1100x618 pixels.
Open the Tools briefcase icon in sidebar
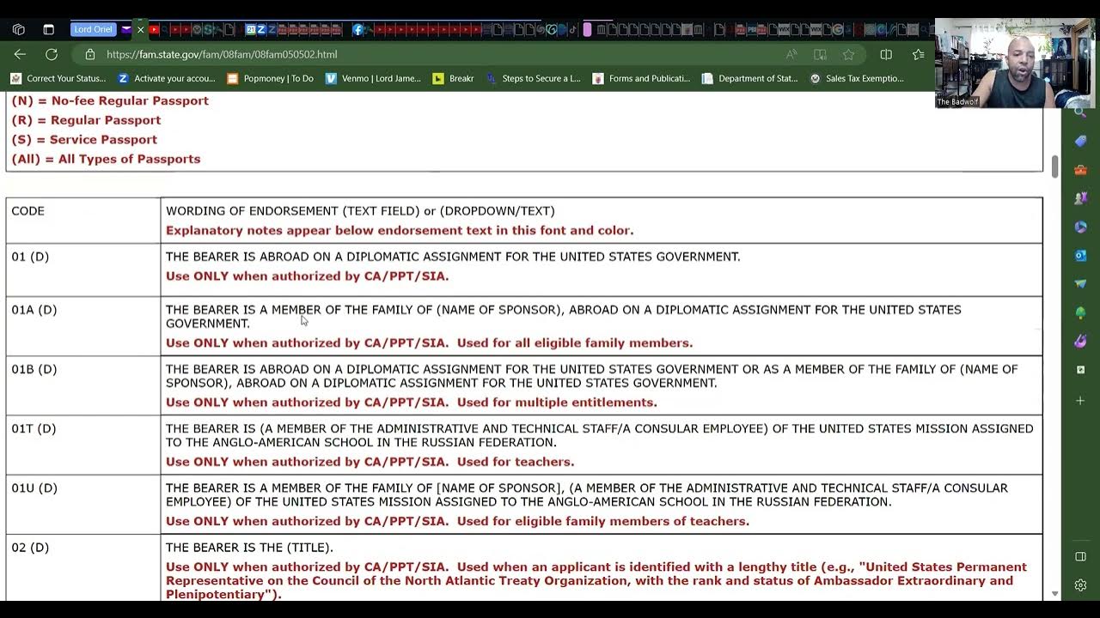coord(1080,170)
